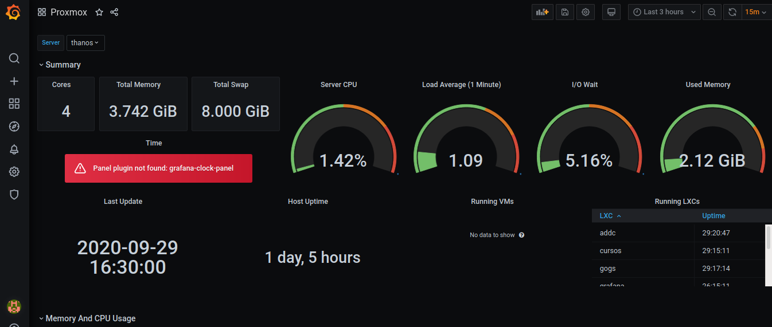Open the Alerting bell icon
This screenshot has height=327, width=772.
(x=14, y=149)
